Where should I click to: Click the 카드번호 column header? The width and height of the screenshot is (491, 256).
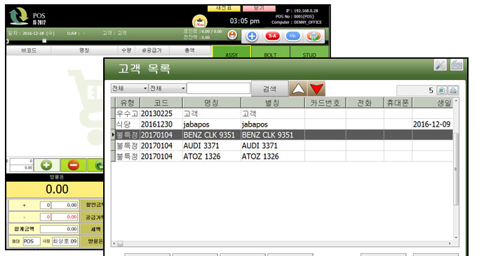pyautogui.click(x=325, y=103)
